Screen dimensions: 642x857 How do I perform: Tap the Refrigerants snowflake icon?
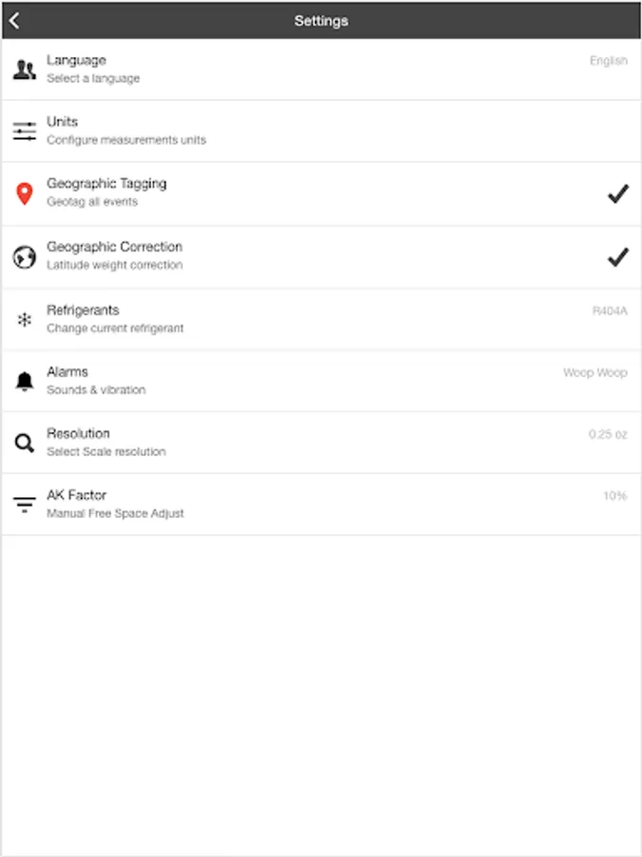25,320
